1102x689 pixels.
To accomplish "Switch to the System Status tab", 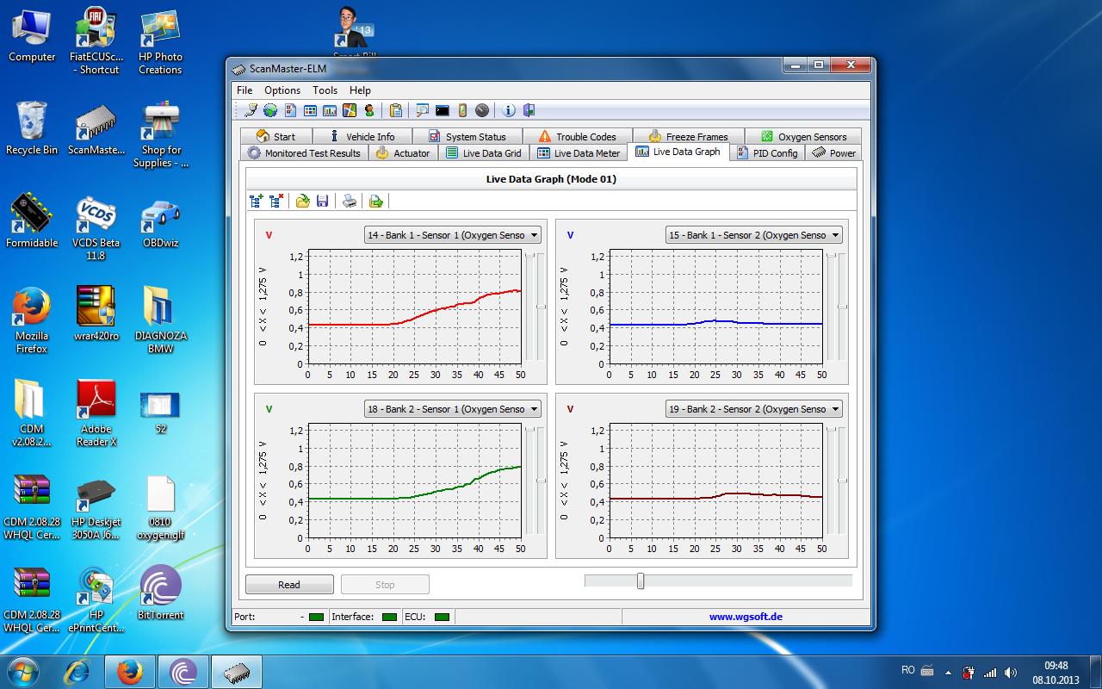I will (467, 136).
